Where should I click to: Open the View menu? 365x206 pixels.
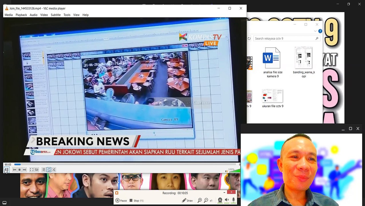click(x=76, y=15)
